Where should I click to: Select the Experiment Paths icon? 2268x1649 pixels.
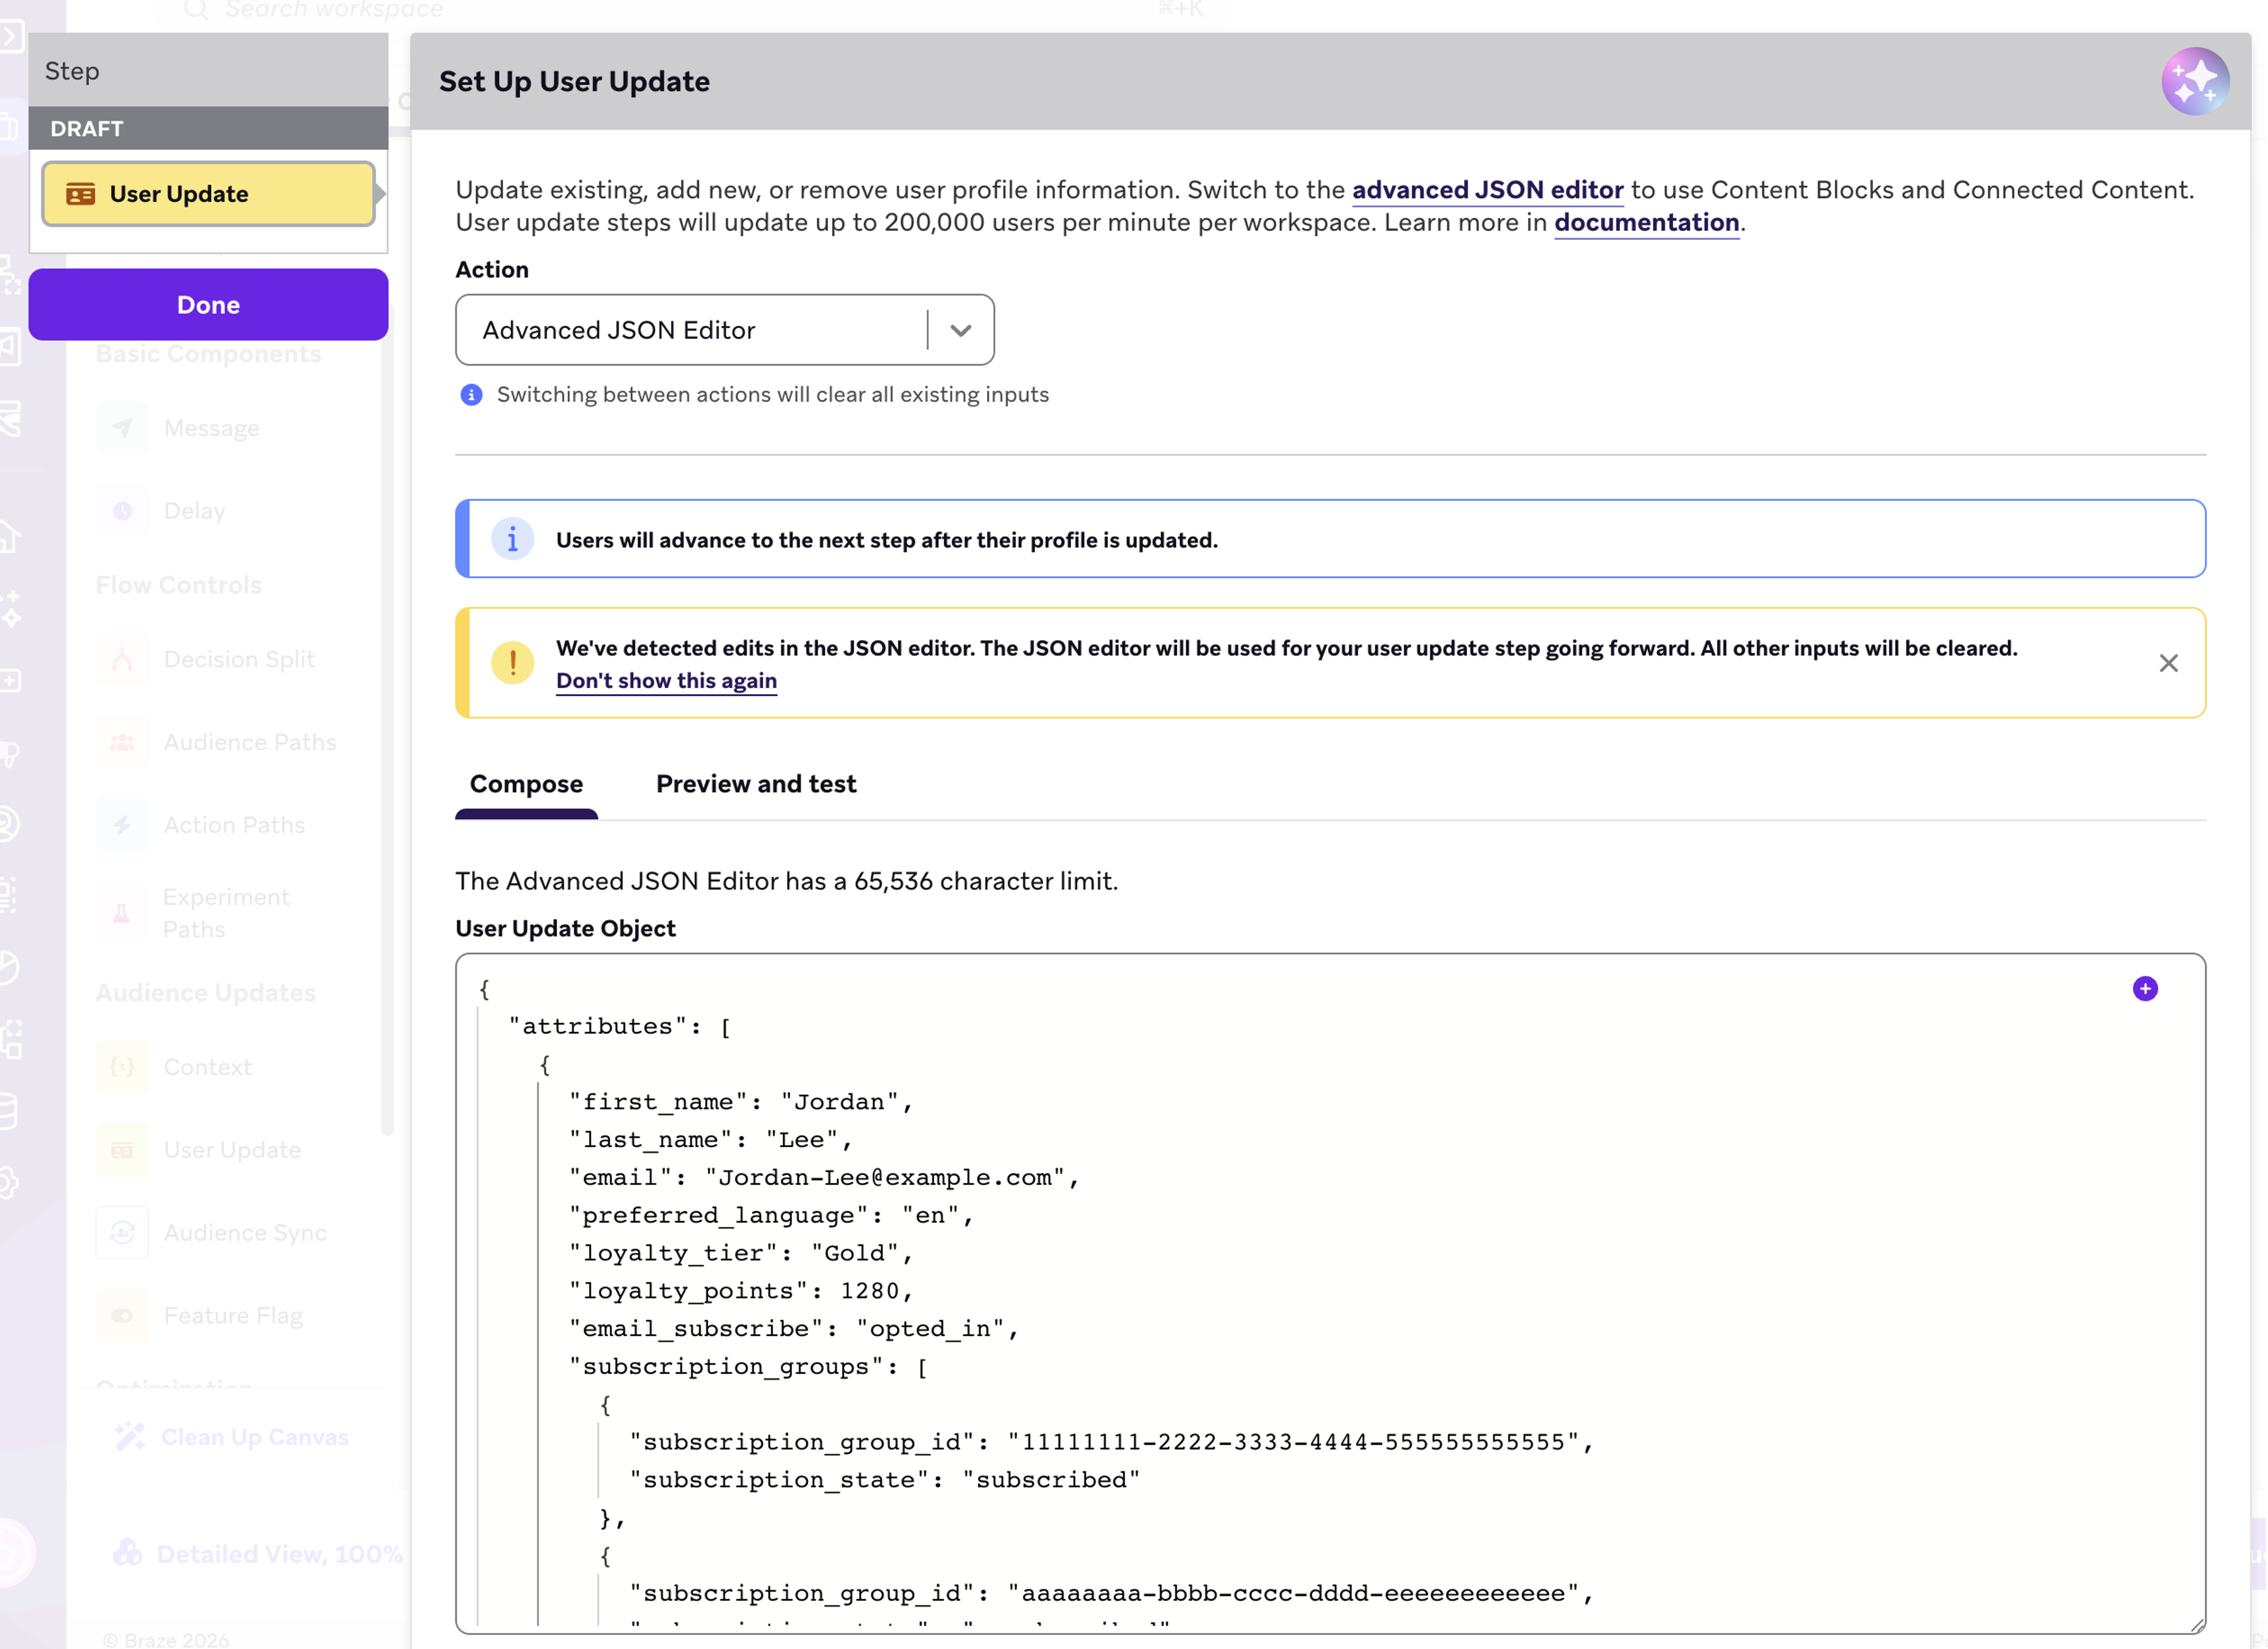point(122,913)
